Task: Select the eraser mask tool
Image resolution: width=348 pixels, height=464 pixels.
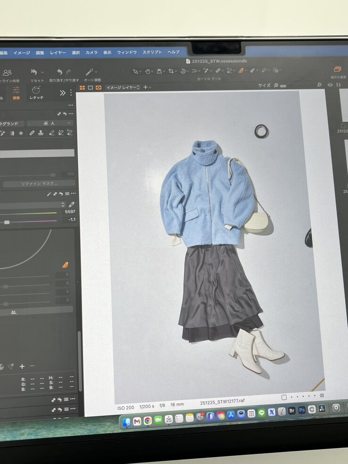Action: pos(51,133)
